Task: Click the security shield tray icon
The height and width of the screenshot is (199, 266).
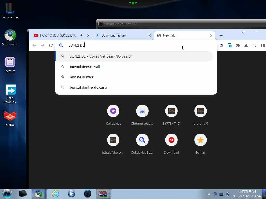Action: pos(215,194)
